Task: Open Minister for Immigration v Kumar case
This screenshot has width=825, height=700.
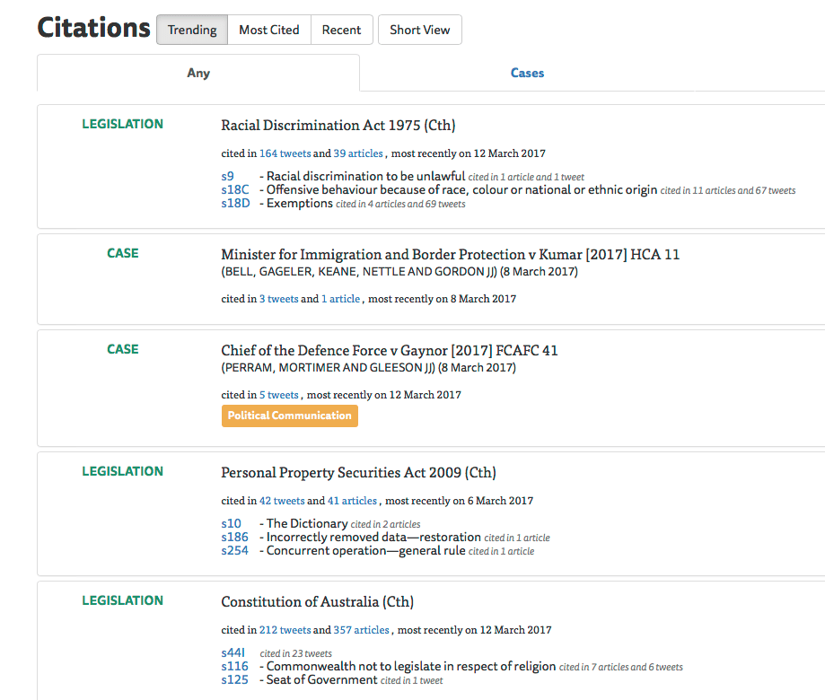Action: tap(450, 254)
